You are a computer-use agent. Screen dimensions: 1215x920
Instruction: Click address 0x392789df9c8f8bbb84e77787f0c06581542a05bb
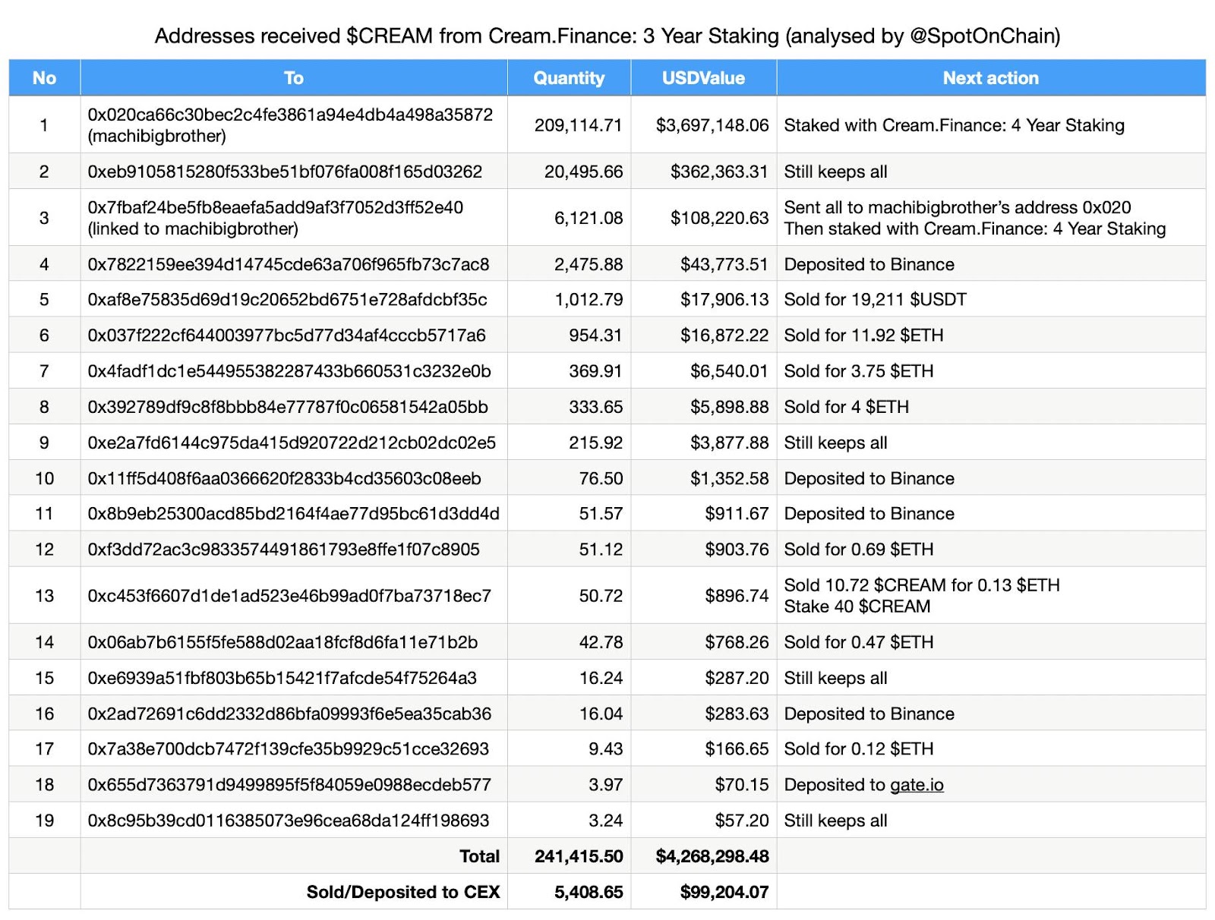(288, 407)
